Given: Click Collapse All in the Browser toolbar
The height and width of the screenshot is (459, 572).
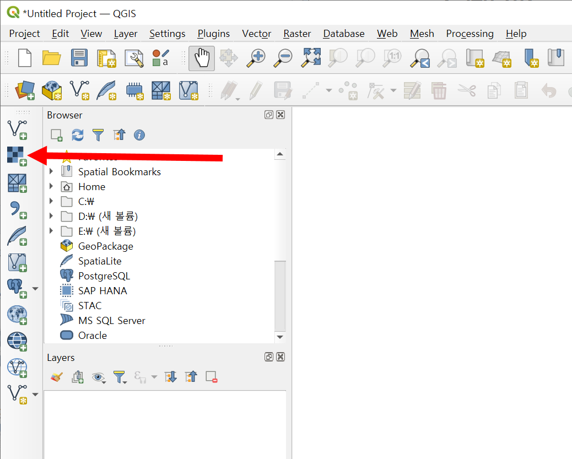Looking at the screenshot, I should pos(119,135).
